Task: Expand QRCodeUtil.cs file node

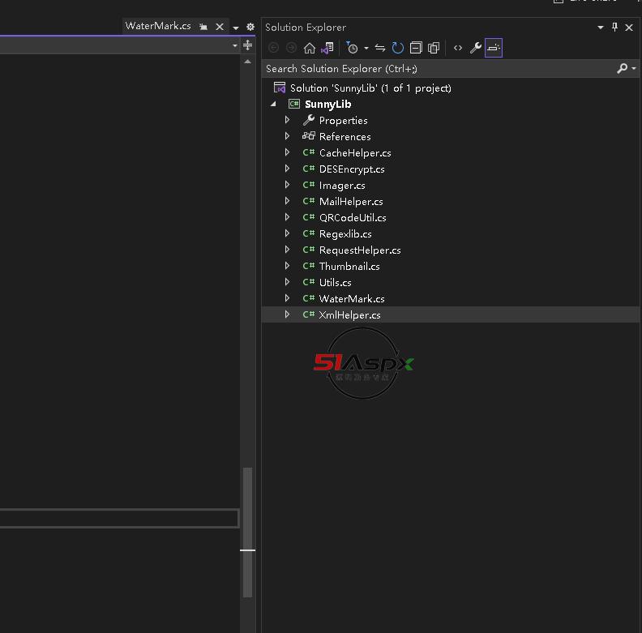Action: 287,217
